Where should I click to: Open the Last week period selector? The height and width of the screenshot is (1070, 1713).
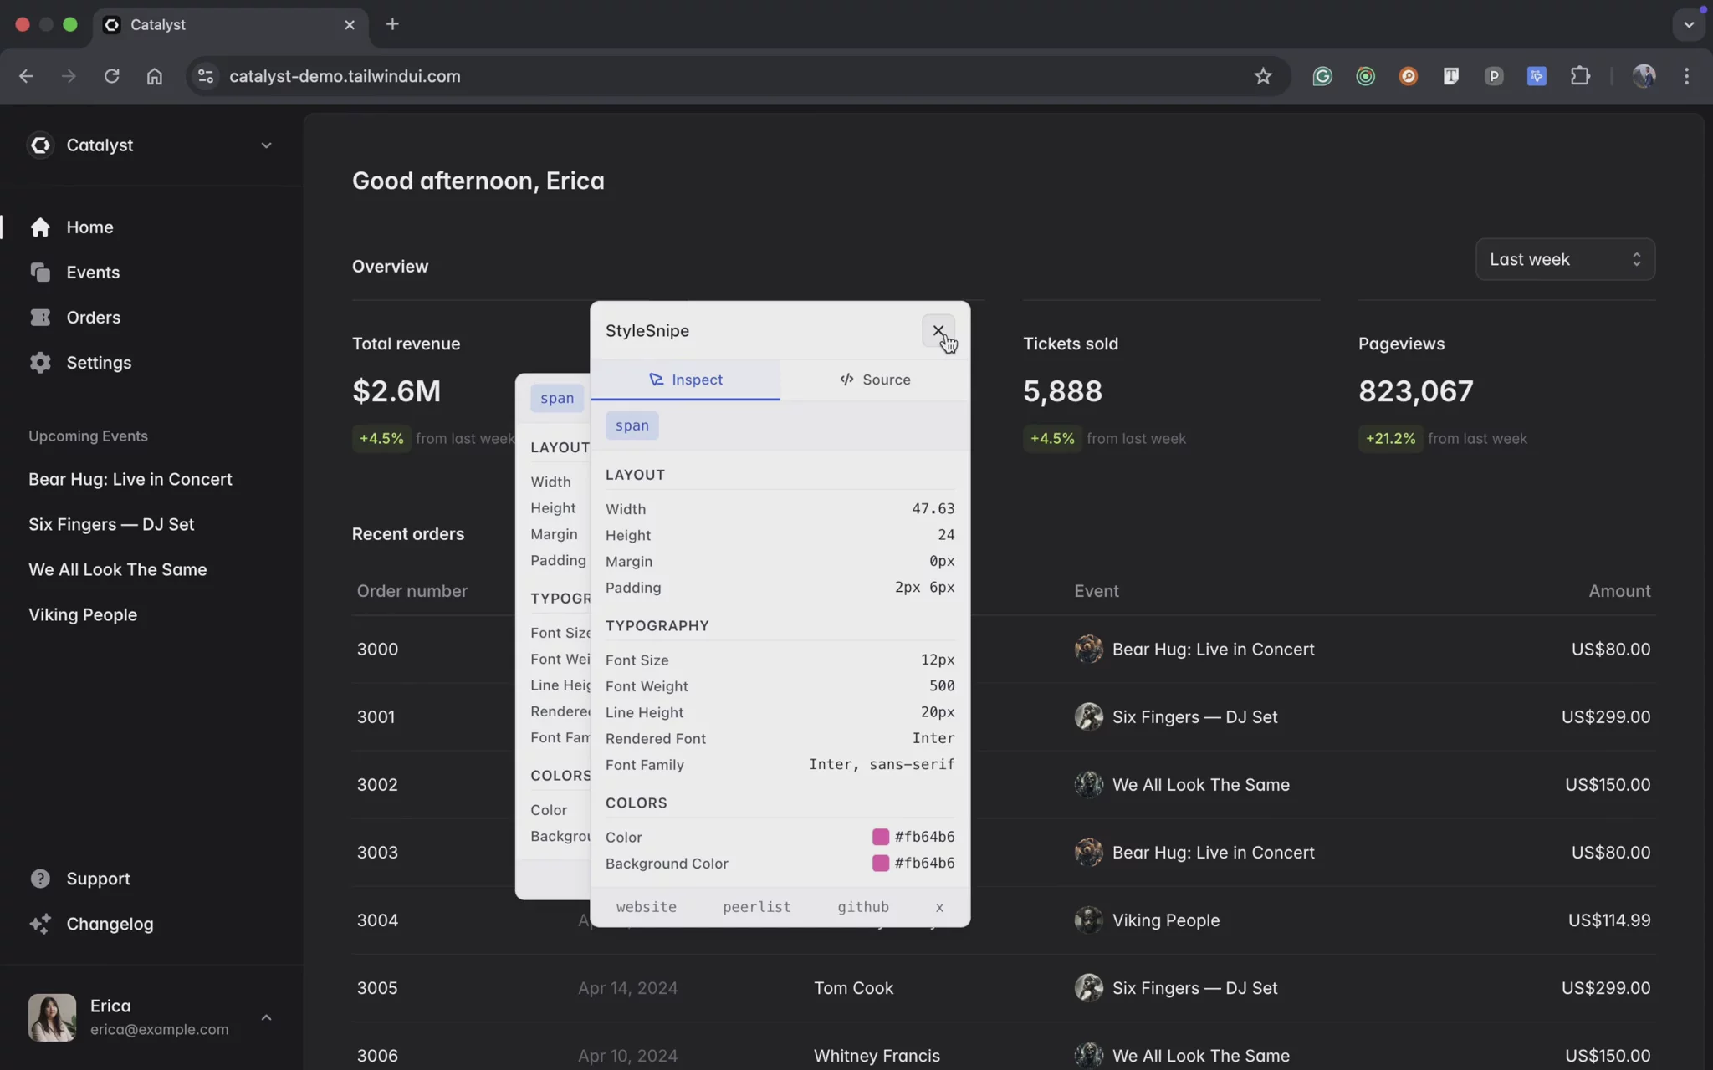[x=1564, y=260]
